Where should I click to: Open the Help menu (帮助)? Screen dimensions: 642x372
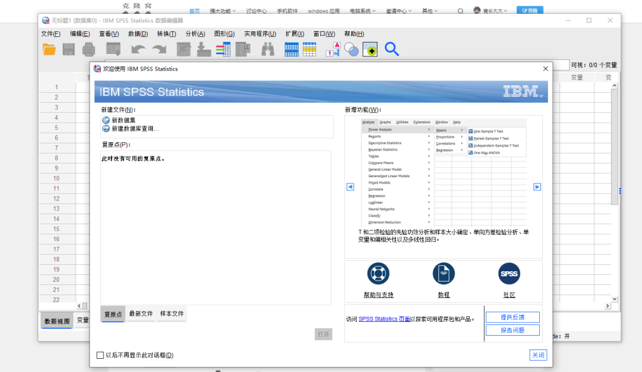pos(354,34)
